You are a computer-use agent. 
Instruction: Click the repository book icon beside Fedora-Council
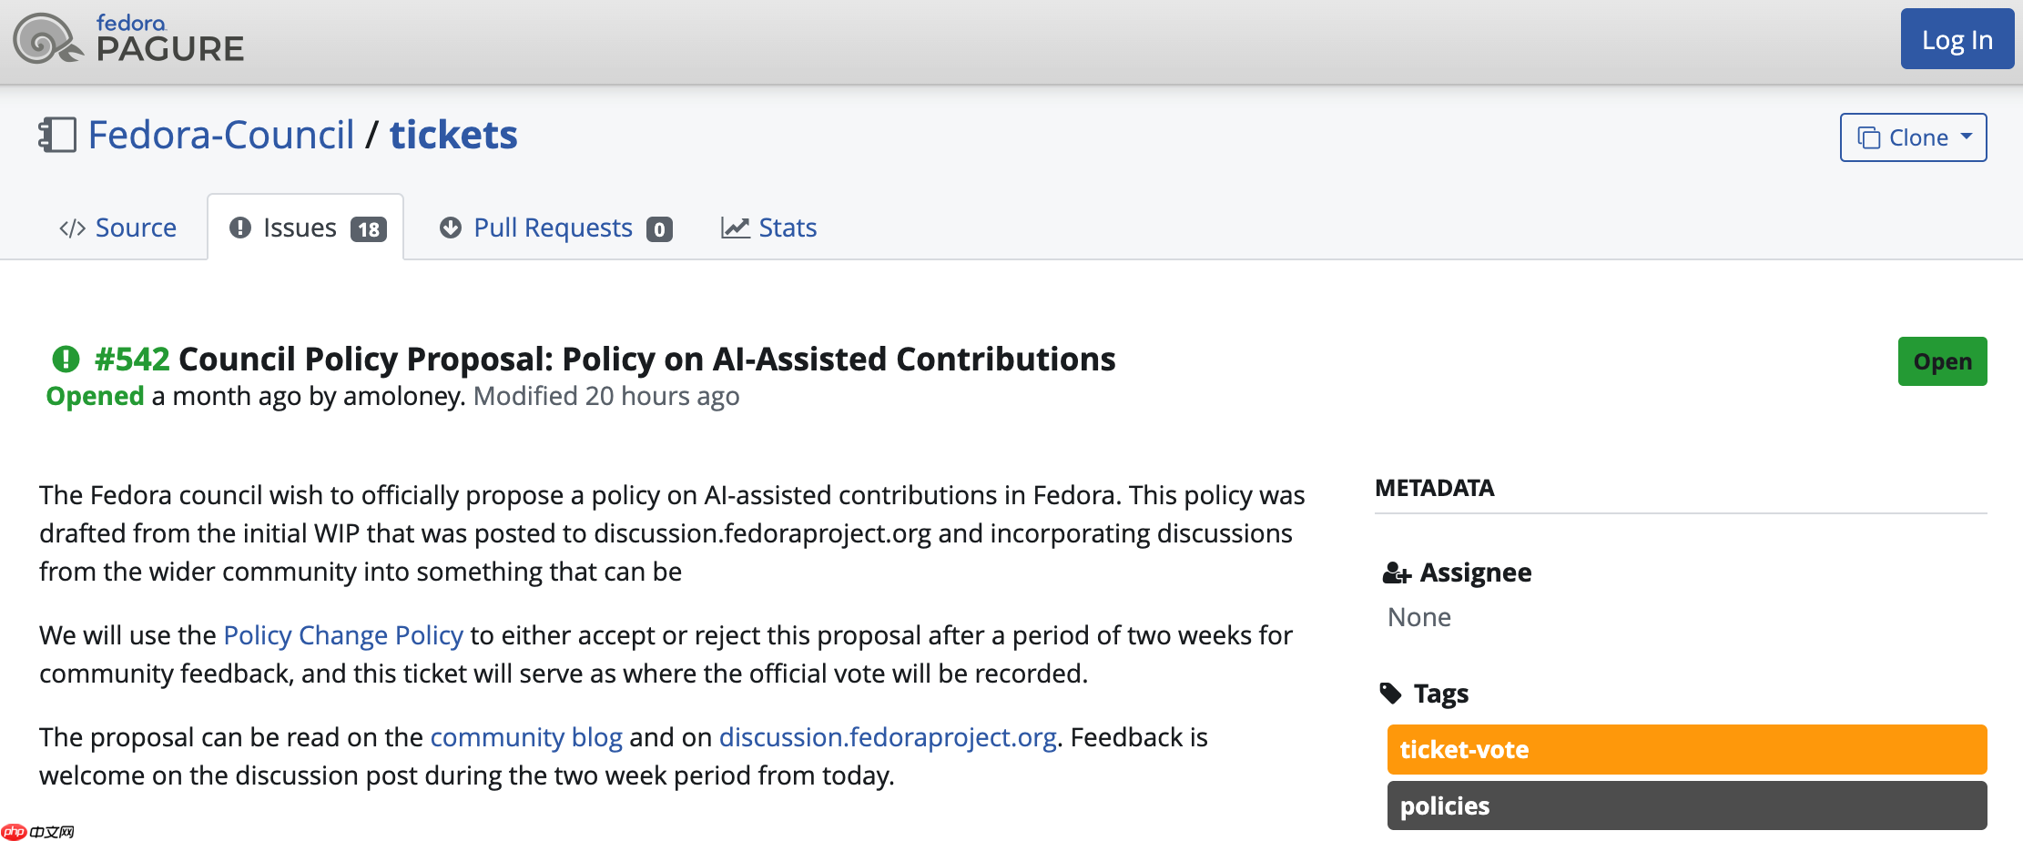pyautogui.click(x=57, y=136)
